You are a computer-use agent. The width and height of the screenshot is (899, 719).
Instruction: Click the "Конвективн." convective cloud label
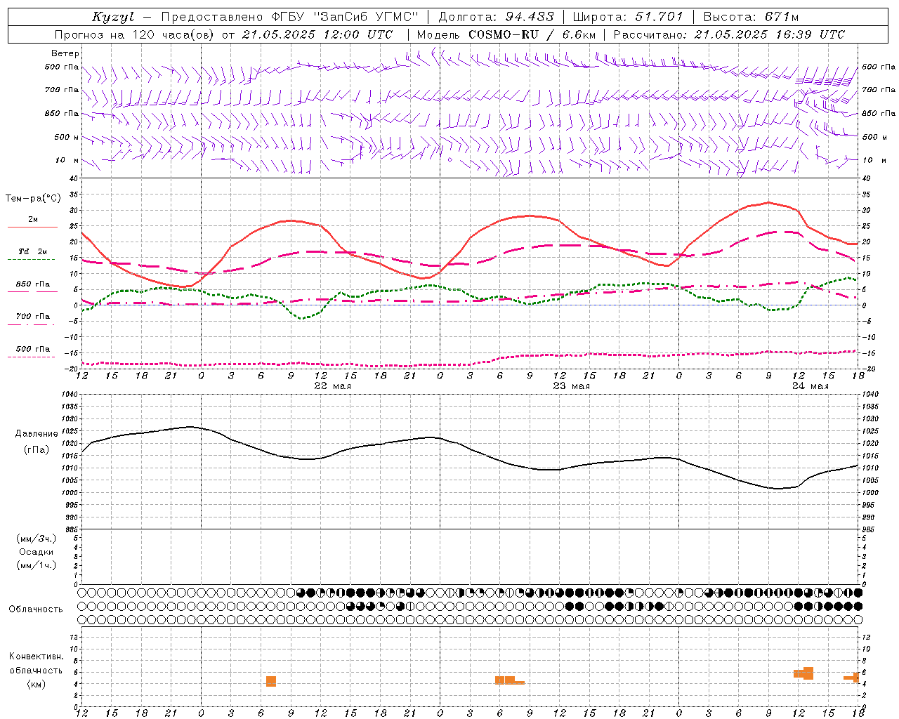click(37, 657)
